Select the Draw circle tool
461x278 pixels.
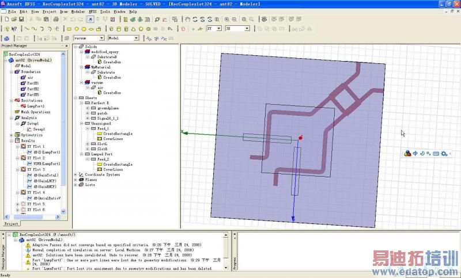pyautogui.click(x=76, y=28)
